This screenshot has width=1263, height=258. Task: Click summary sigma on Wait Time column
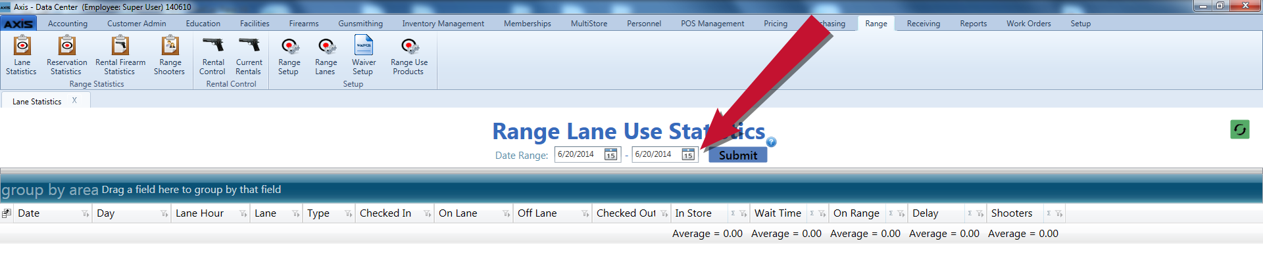(x=812, y=214)
